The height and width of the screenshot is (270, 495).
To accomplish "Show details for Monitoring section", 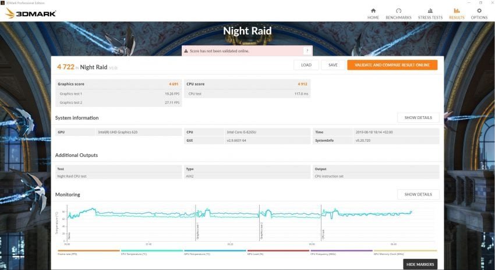I will [x=418, y=195].
